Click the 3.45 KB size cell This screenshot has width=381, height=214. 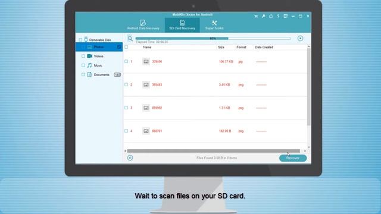coord(224,84)
